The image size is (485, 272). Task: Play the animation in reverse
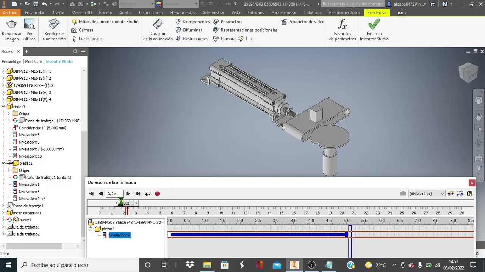100,193
